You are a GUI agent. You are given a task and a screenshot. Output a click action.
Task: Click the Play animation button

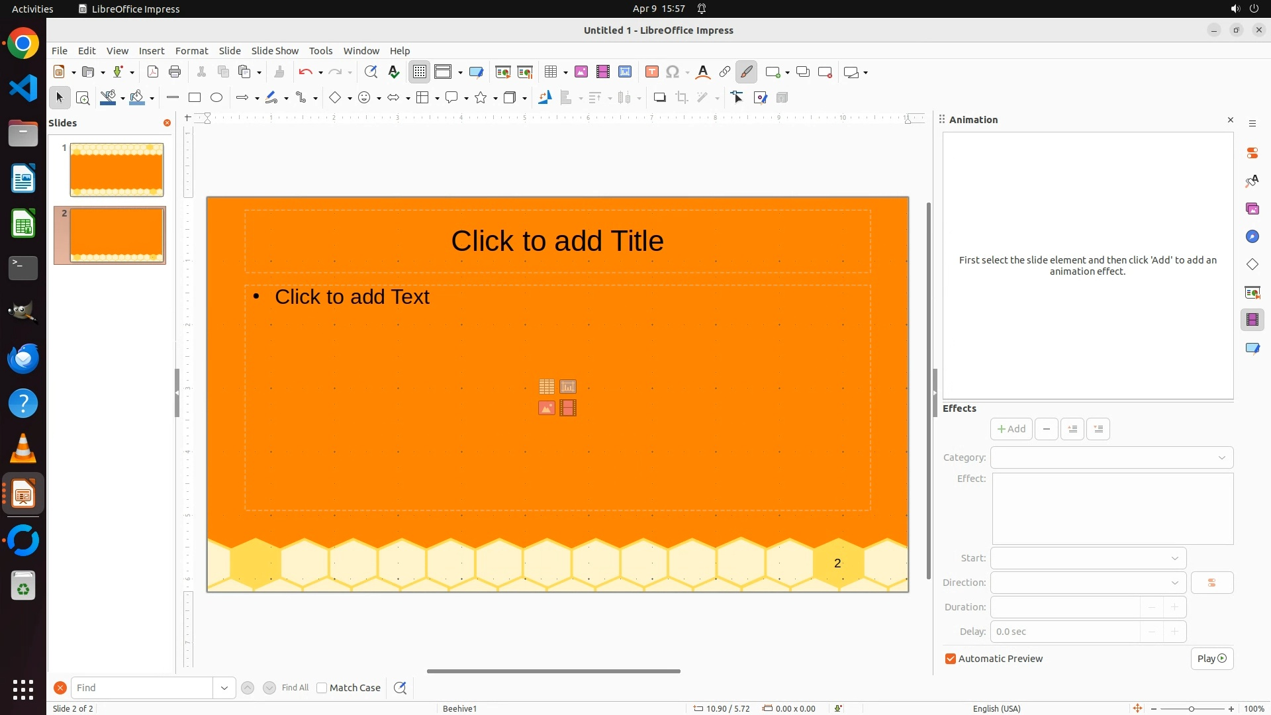pyautogui.click(x=1212, y=659)
